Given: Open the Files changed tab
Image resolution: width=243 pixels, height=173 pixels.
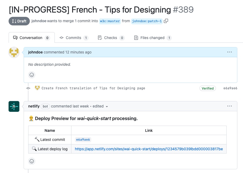Looking at the screenshot, I should pyautogui.click(x=153, y=38).
